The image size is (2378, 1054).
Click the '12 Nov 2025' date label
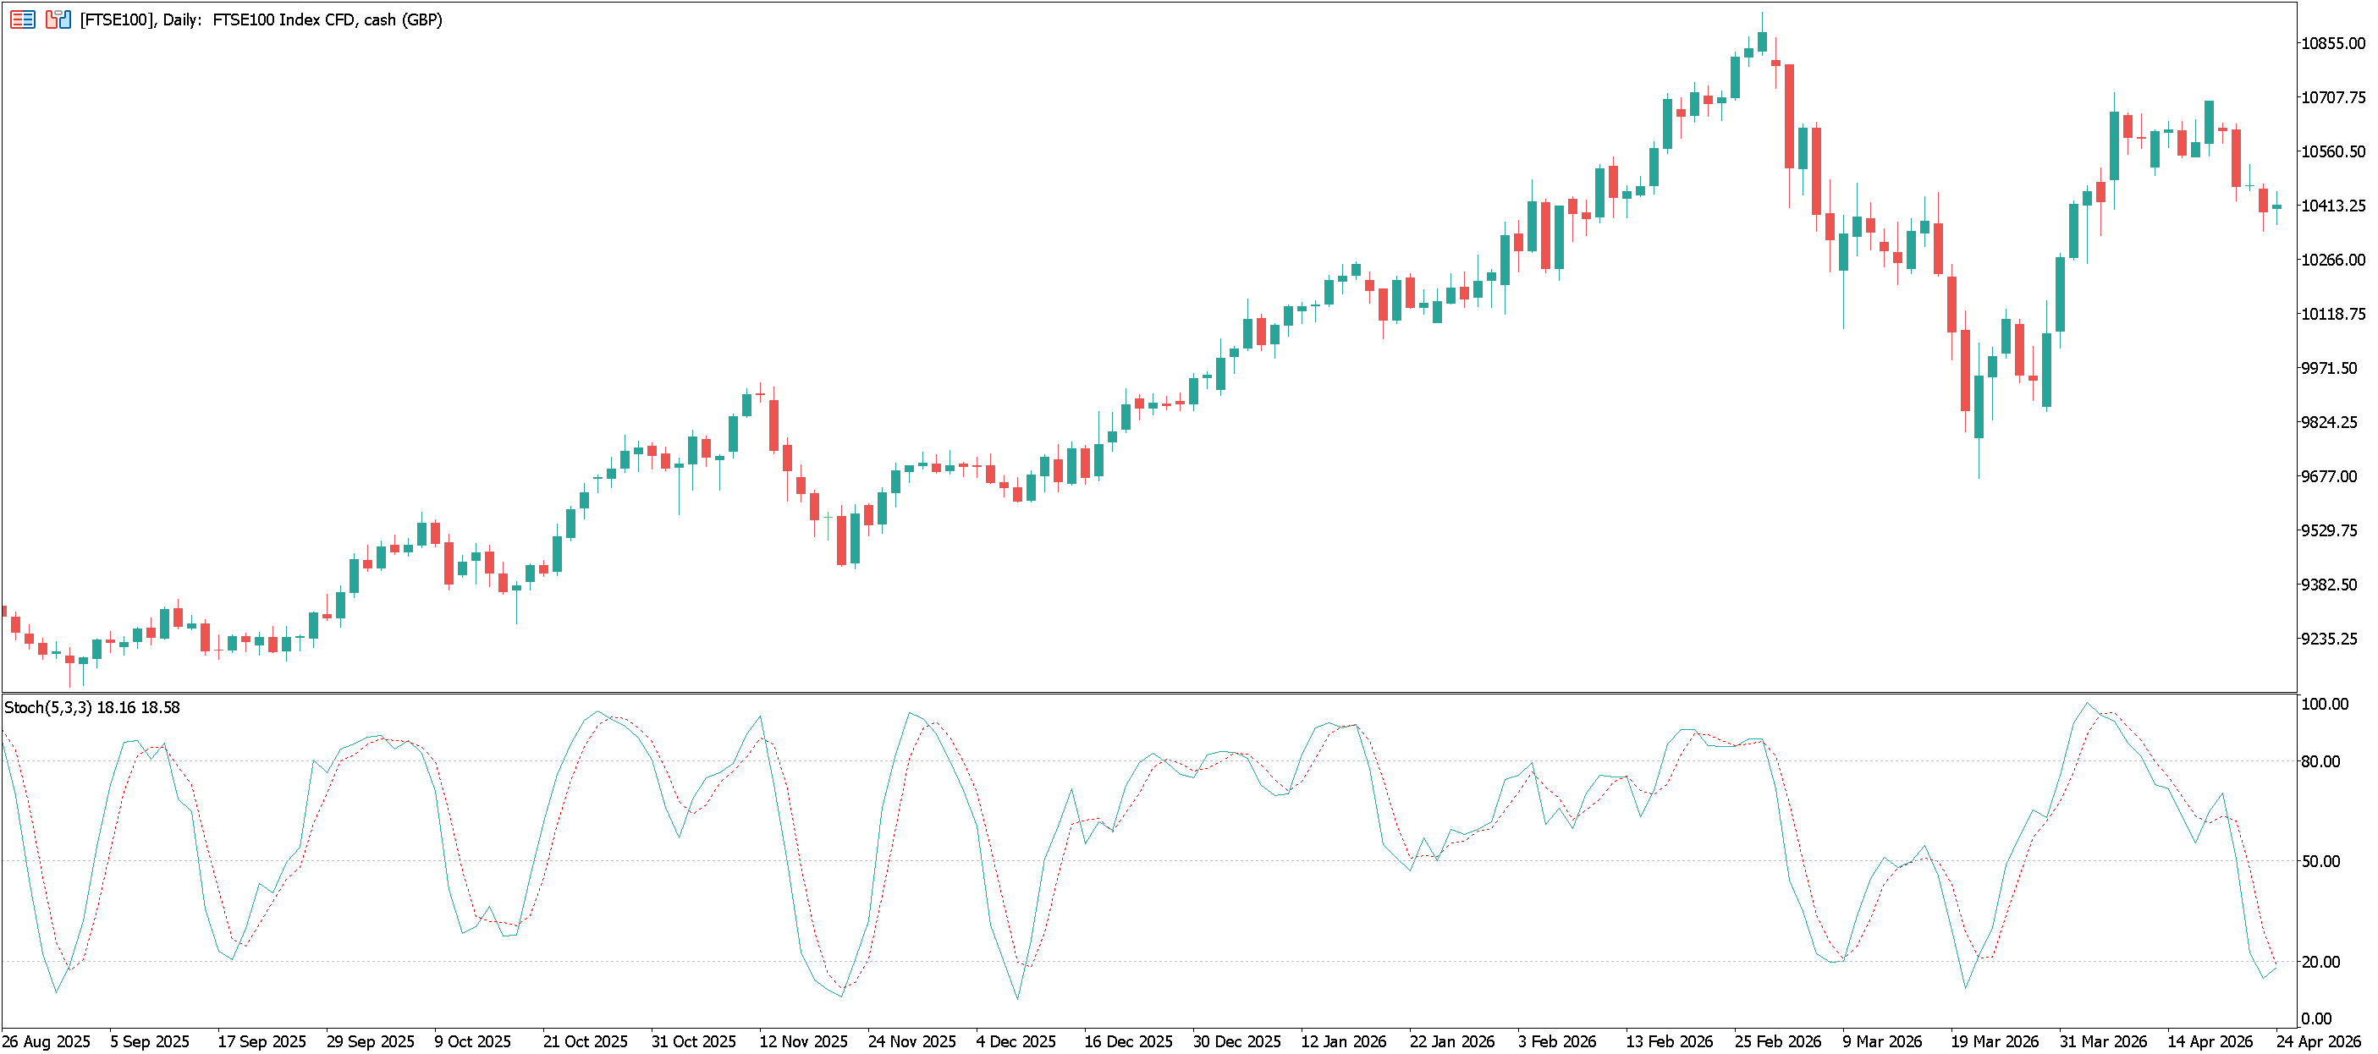(803, 1042)
